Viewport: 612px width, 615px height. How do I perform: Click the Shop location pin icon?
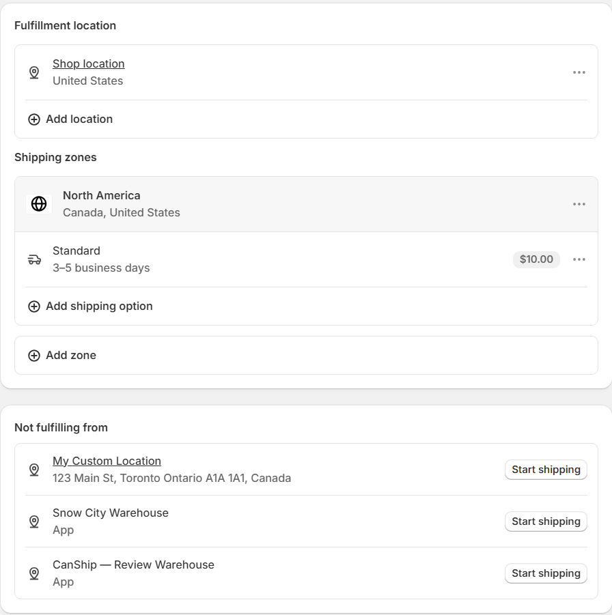(34, 72)
